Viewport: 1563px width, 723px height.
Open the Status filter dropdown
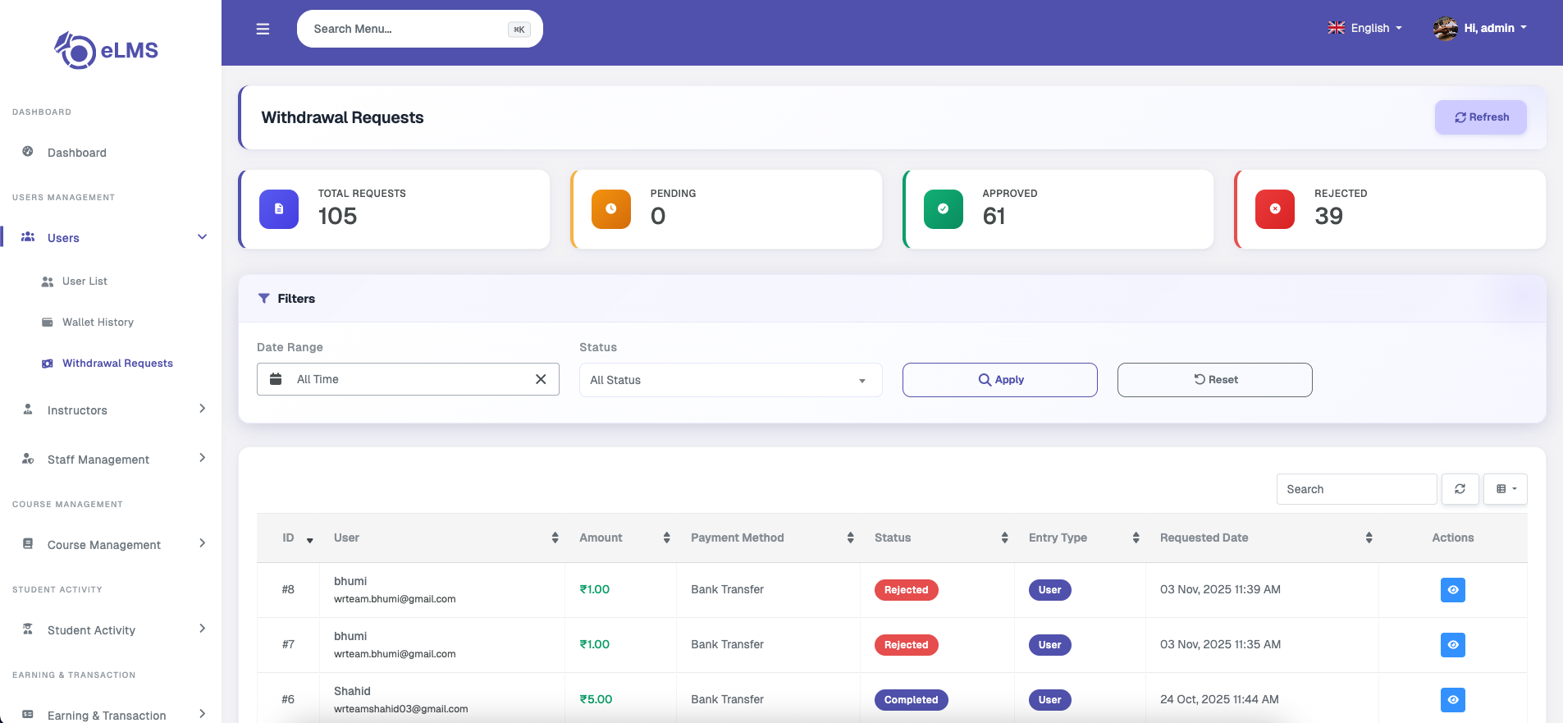(731, 380)
